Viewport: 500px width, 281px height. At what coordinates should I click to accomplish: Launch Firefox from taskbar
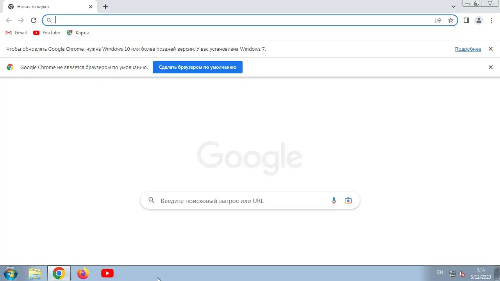(x=83, y=274)
